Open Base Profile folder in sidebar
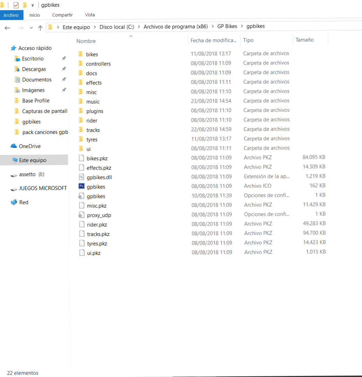This screenshot has height=377, width=362. (36, 101)
